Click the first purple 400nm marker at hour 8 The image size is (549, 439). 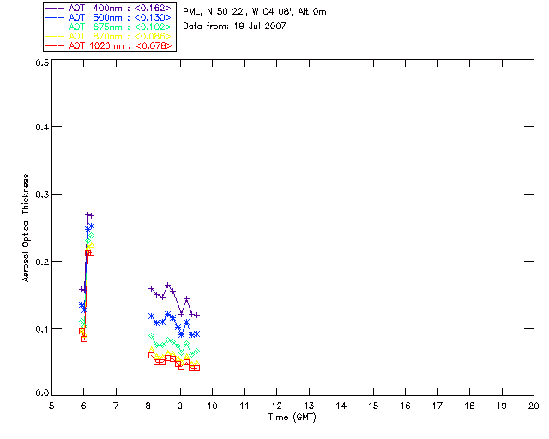tap(151, 289)
